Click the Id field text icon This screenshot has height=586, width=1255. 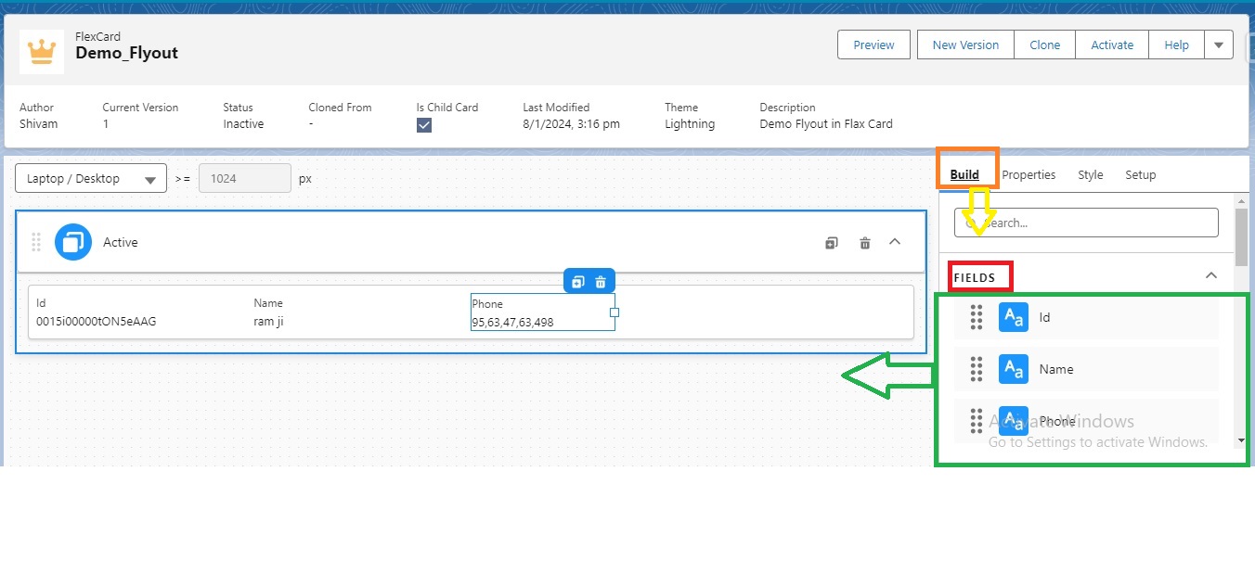tap(1013, 317)
